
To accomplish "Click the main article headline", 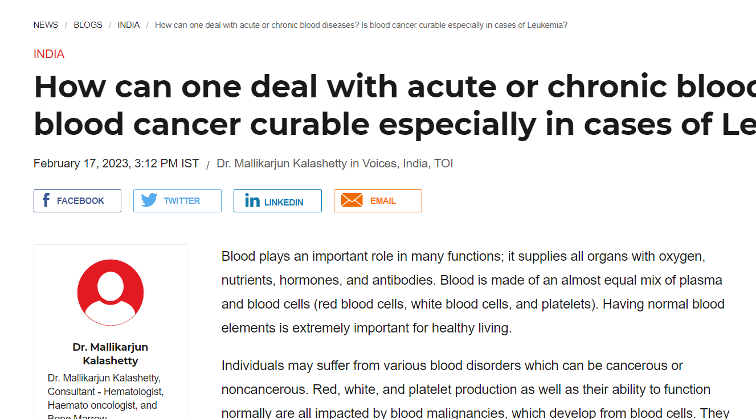I will pos(395,105).
